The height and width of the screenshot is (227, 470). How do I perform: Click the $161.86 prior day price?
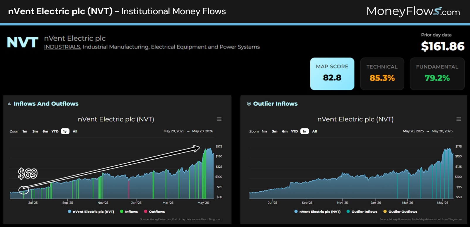(443, 46)
